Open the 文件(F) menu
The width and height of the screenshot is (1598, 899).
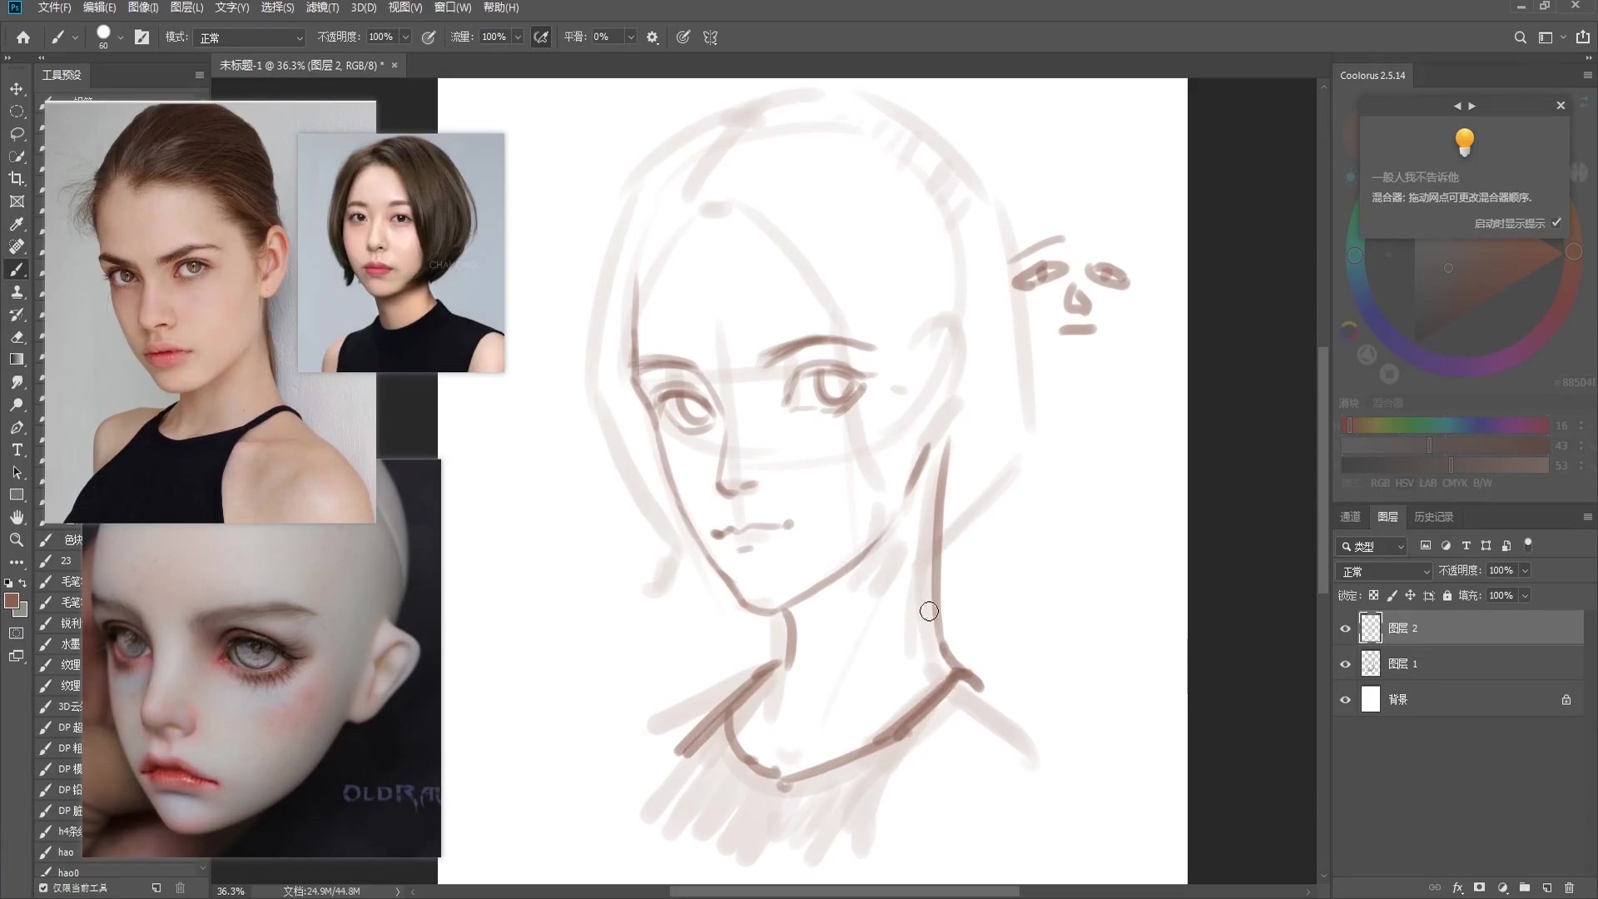pyautogui.click(x=55, y=7)
